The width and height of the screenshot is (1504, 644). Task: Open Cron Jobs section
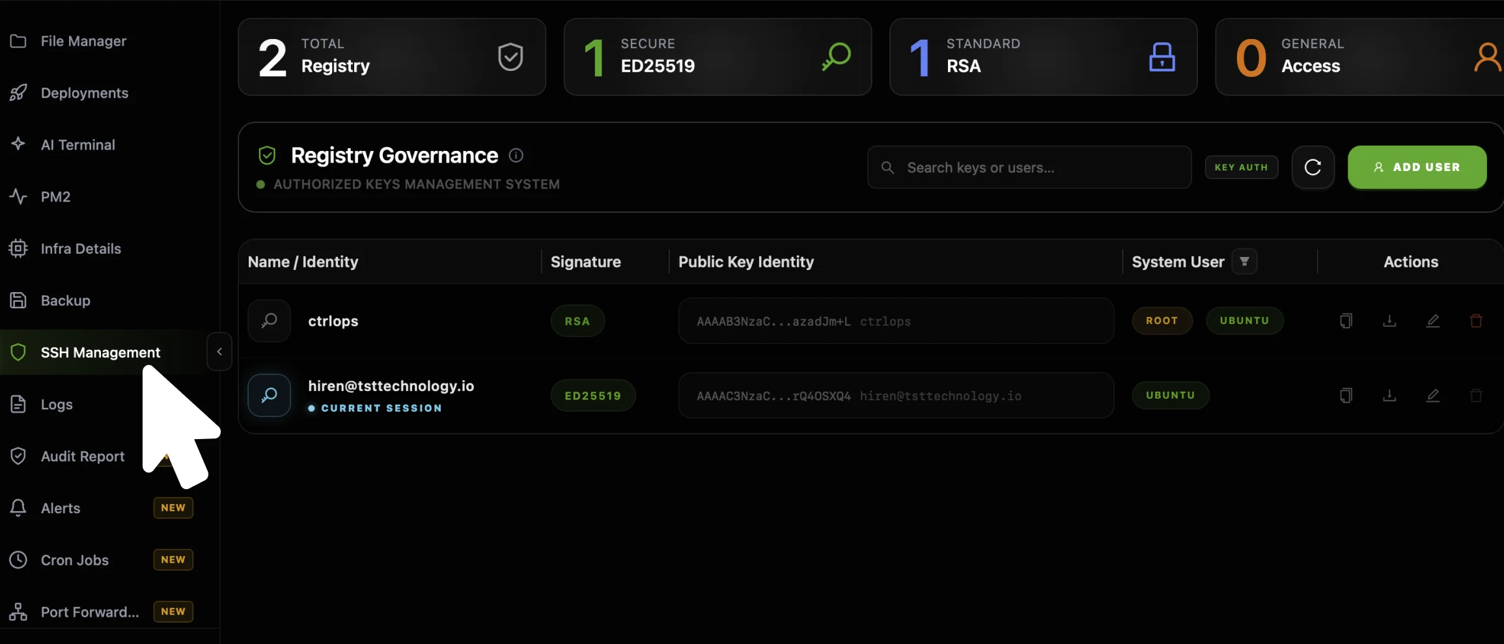point(75,560)
